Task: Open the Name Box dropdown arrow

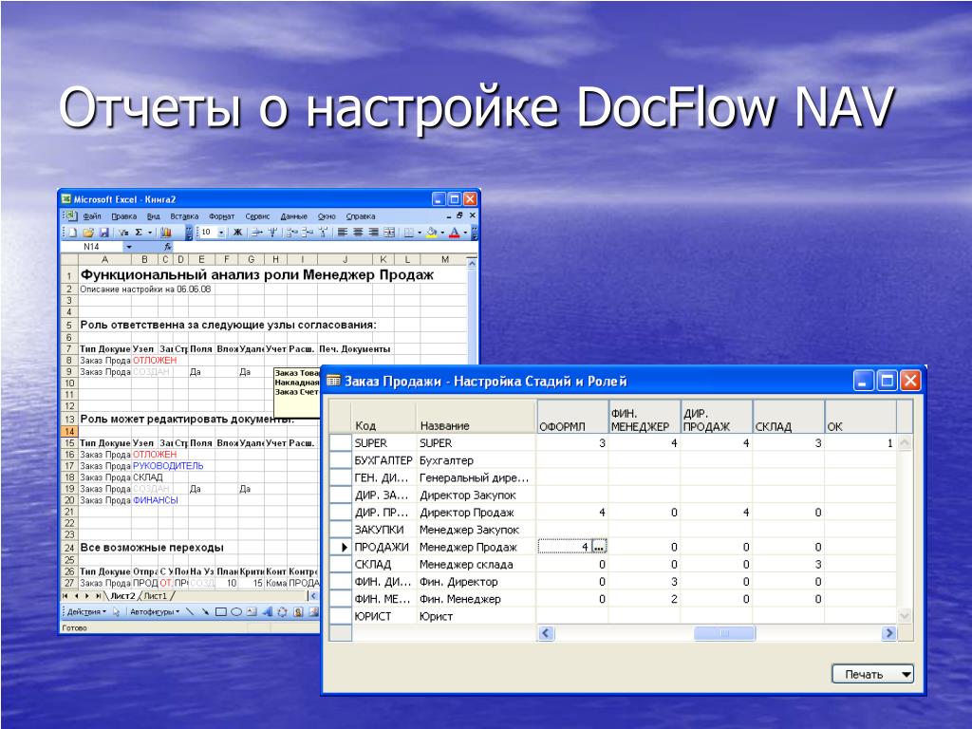Action: pyautogui.click(x=129, y=247)
